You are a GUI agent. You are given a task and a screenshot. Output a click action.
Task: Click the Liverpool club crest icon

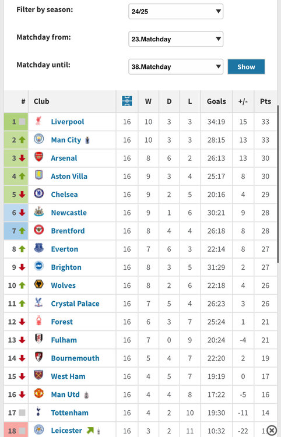click(x=38, y=121)
